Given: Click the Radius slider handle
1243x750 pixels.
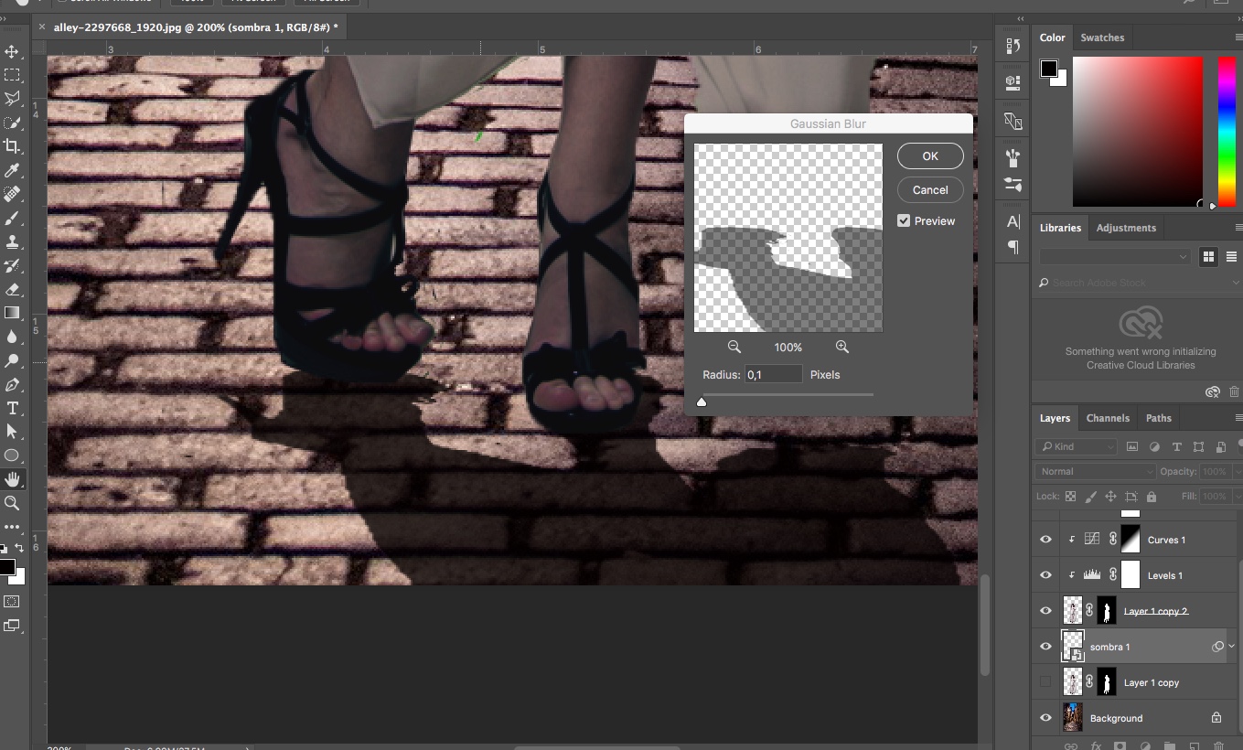Looking at the screenshot, I should 702,402.
